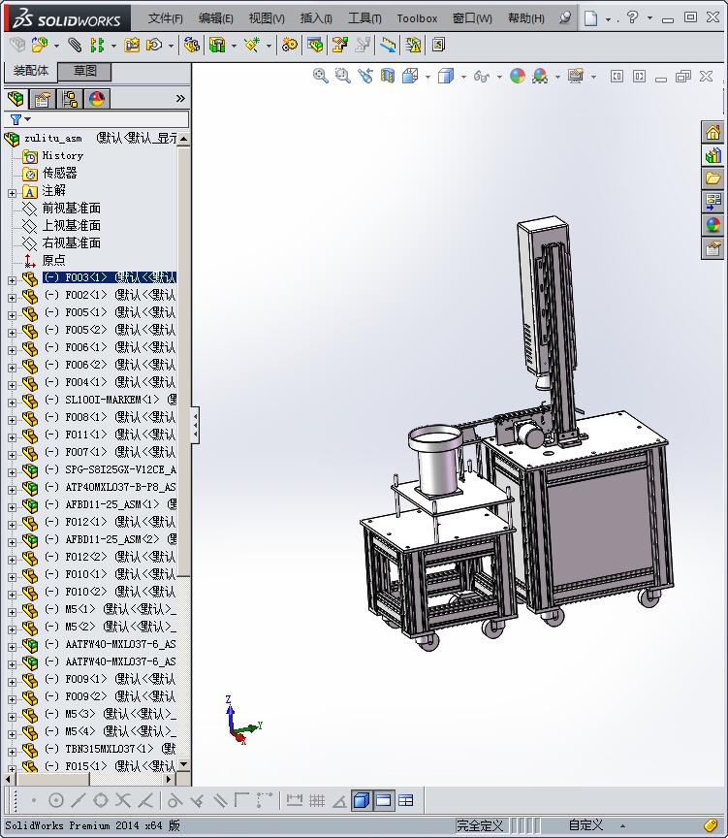Click the Mate paperclip icon
728x838 pixels.
75,45
